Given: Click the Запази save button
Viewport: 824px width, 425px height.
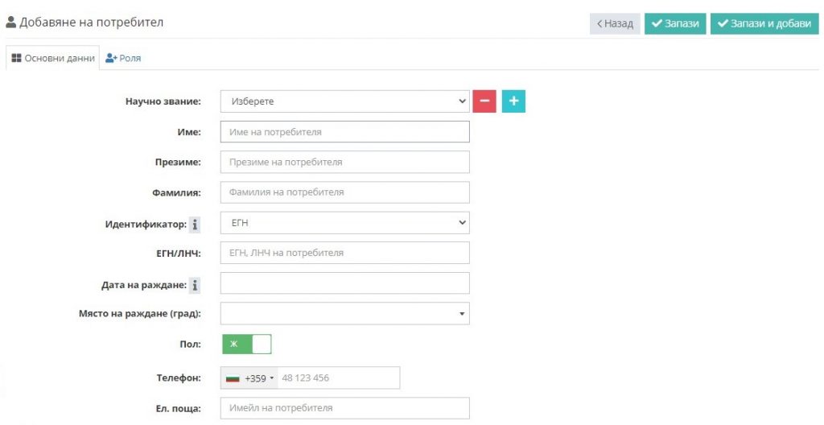Looking at the screenshot, I should click(x=675, y=23).
